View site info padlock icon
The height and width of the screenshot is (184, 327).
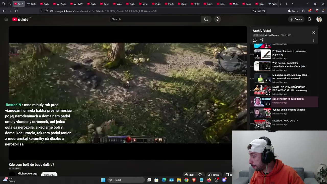(47, 11)
